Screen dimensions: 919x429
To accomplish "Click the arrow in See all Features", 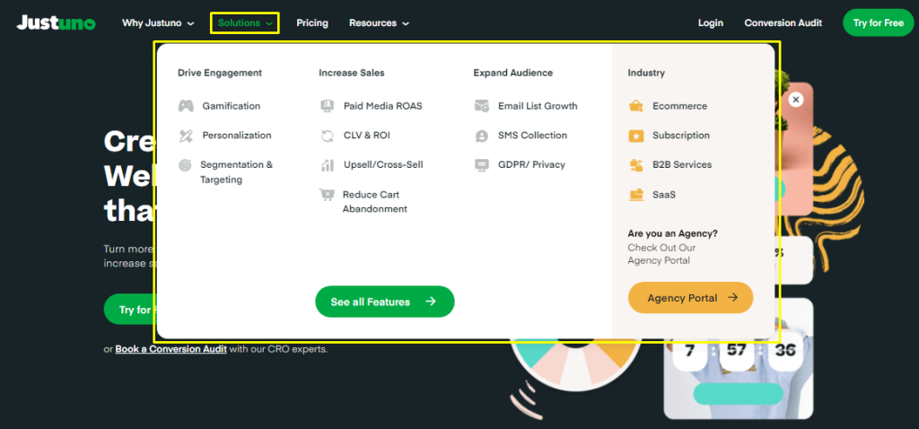I will (x=431, y=302).
